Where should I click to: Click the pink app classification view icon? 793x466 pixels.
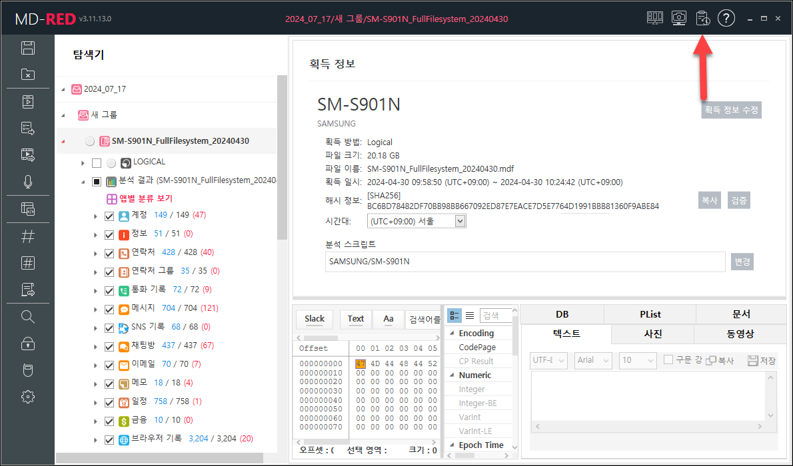(x=112, y=198)
